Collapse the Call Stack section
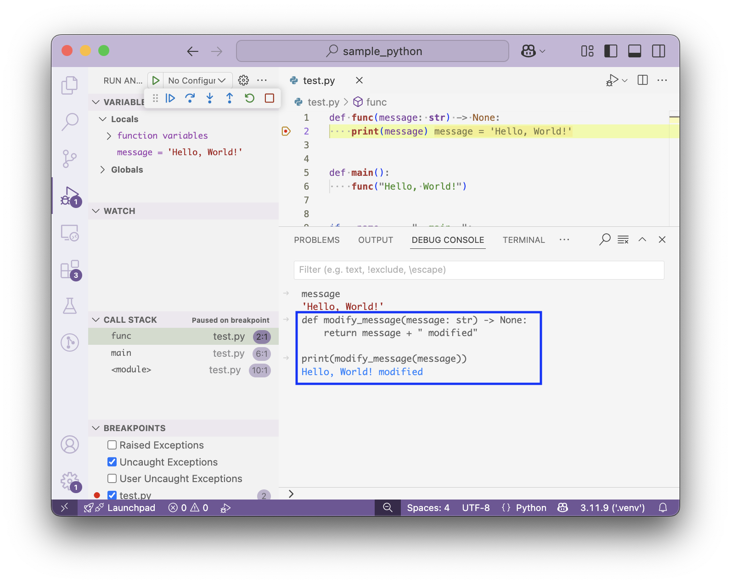 [96, 320]
